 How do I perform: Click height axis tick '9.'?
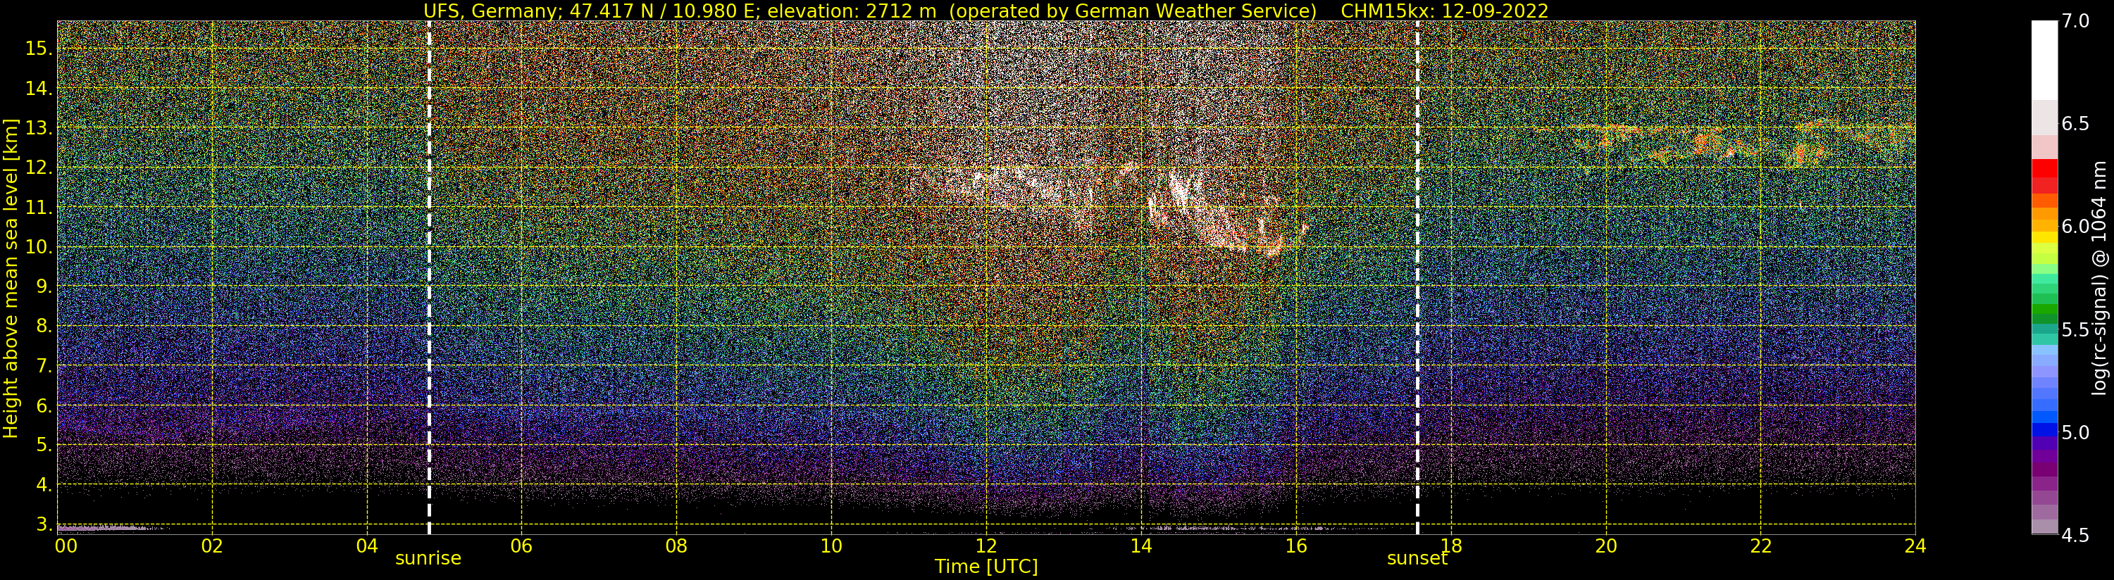pyautogui.click(x=44, y=286)
